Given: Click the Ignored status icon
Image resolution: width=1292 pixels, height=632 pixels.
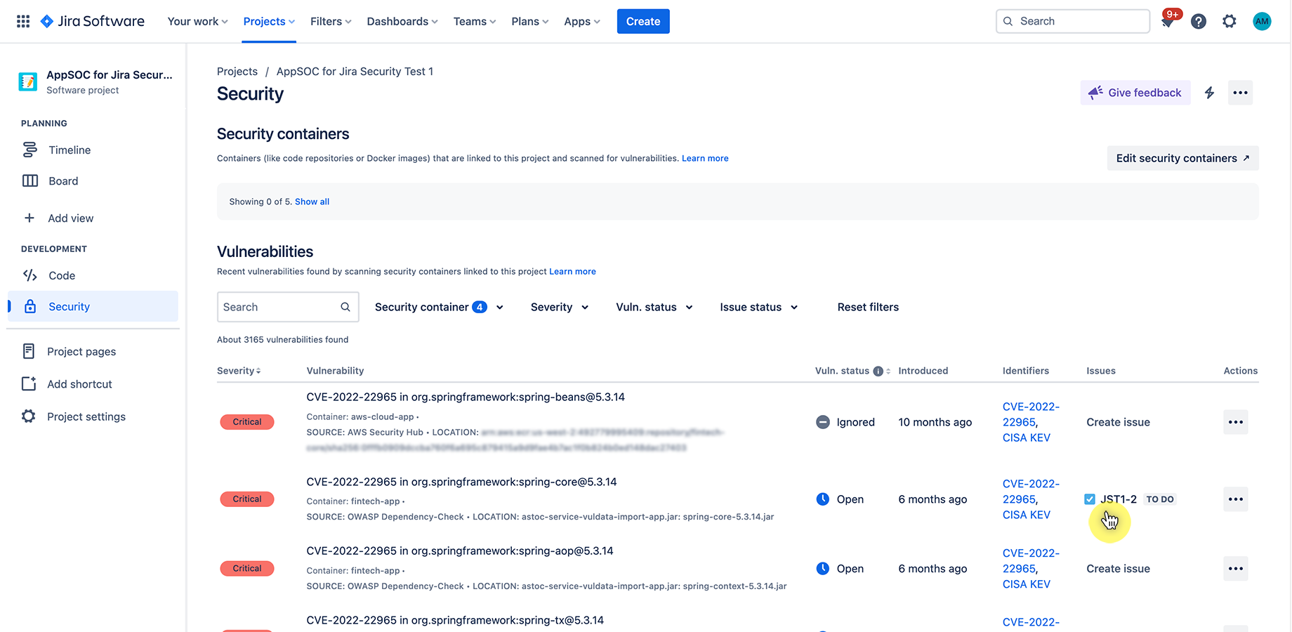Looking at the screenshot, I should click(822, 422).
